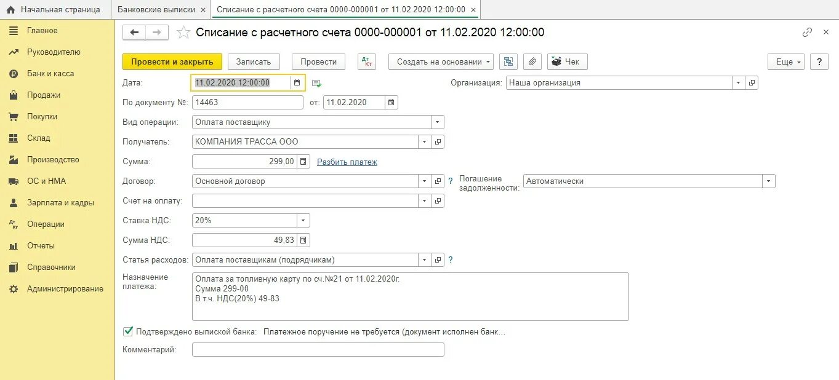Click into По документу № field

tap(247, 102)
